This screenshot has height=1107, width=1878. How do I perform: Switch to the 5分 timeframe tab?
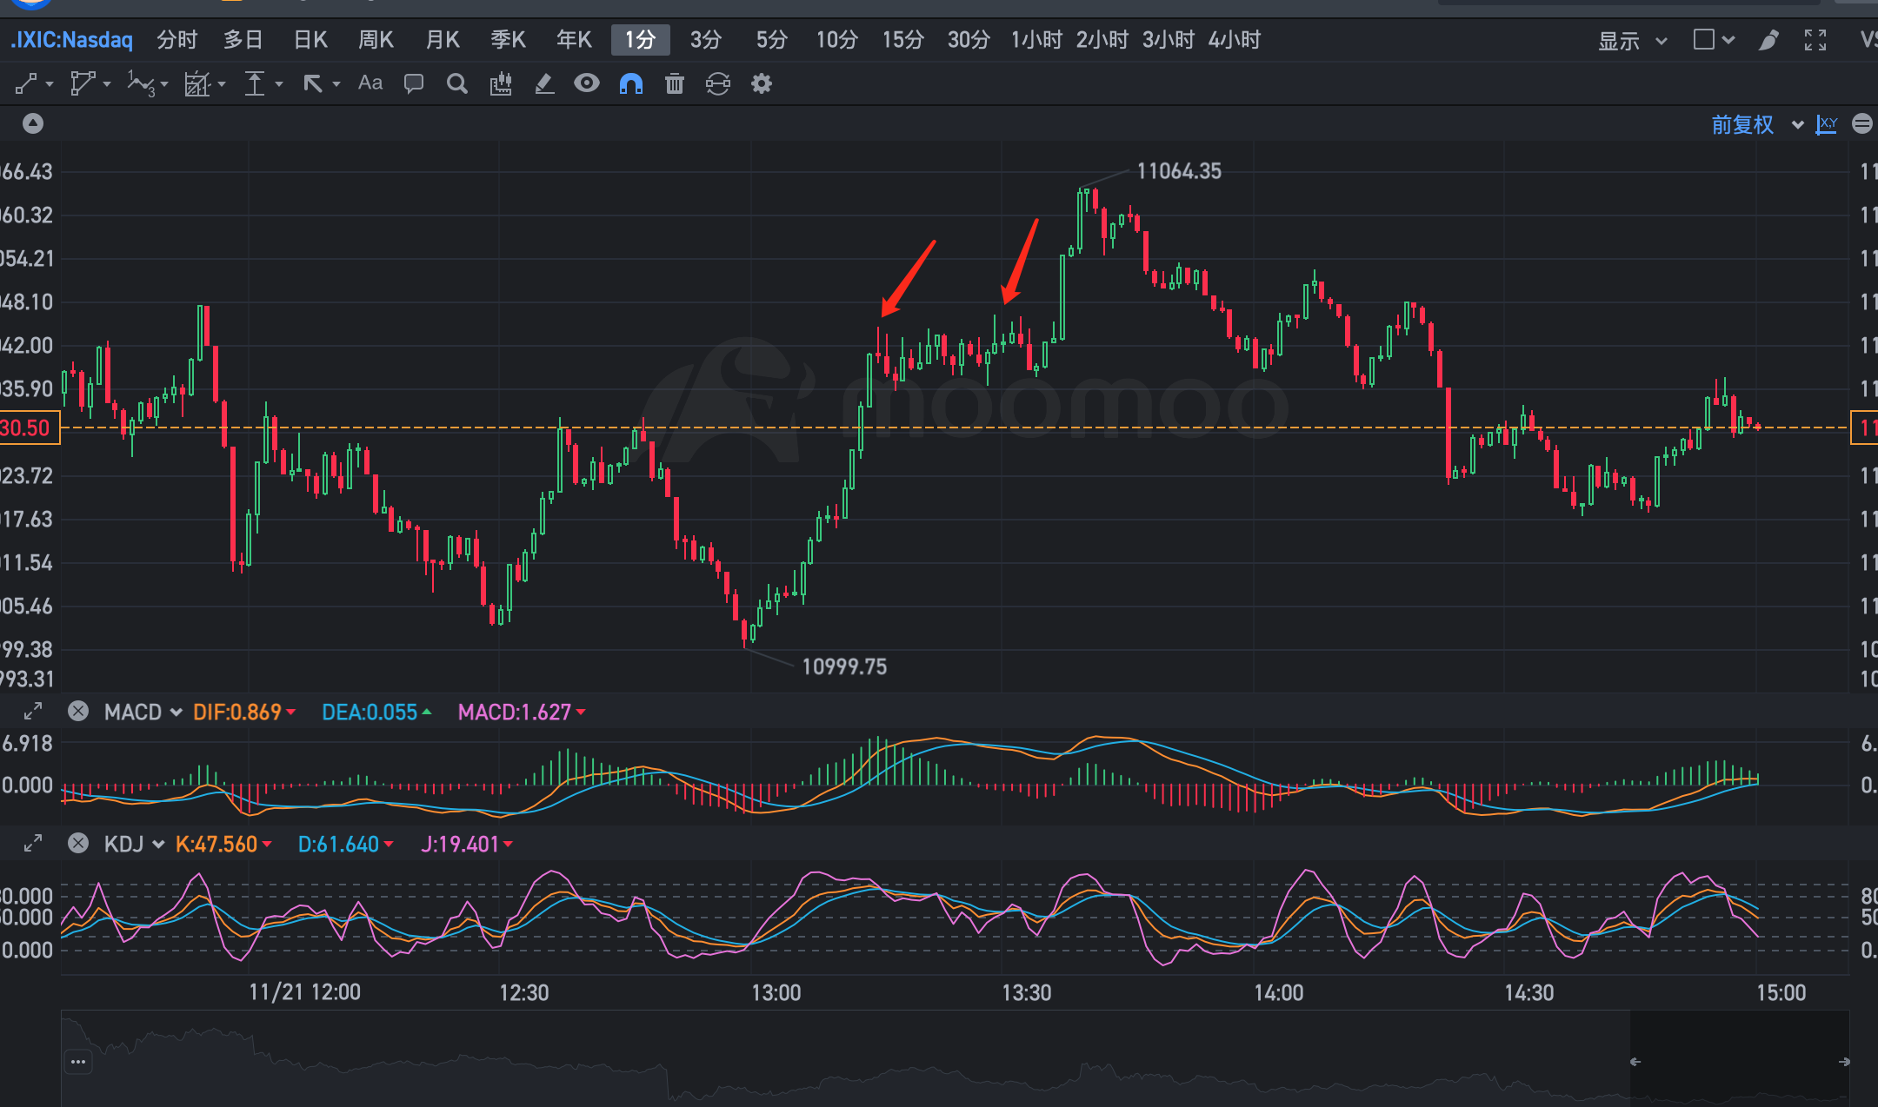[x=771, y=40]
